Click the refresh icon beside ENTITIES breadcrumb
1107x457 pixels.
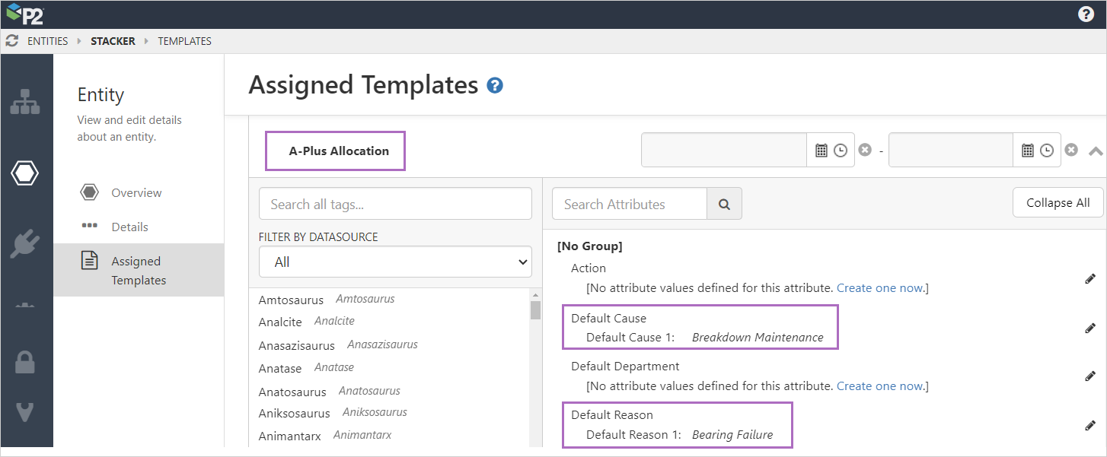(11, 41)
